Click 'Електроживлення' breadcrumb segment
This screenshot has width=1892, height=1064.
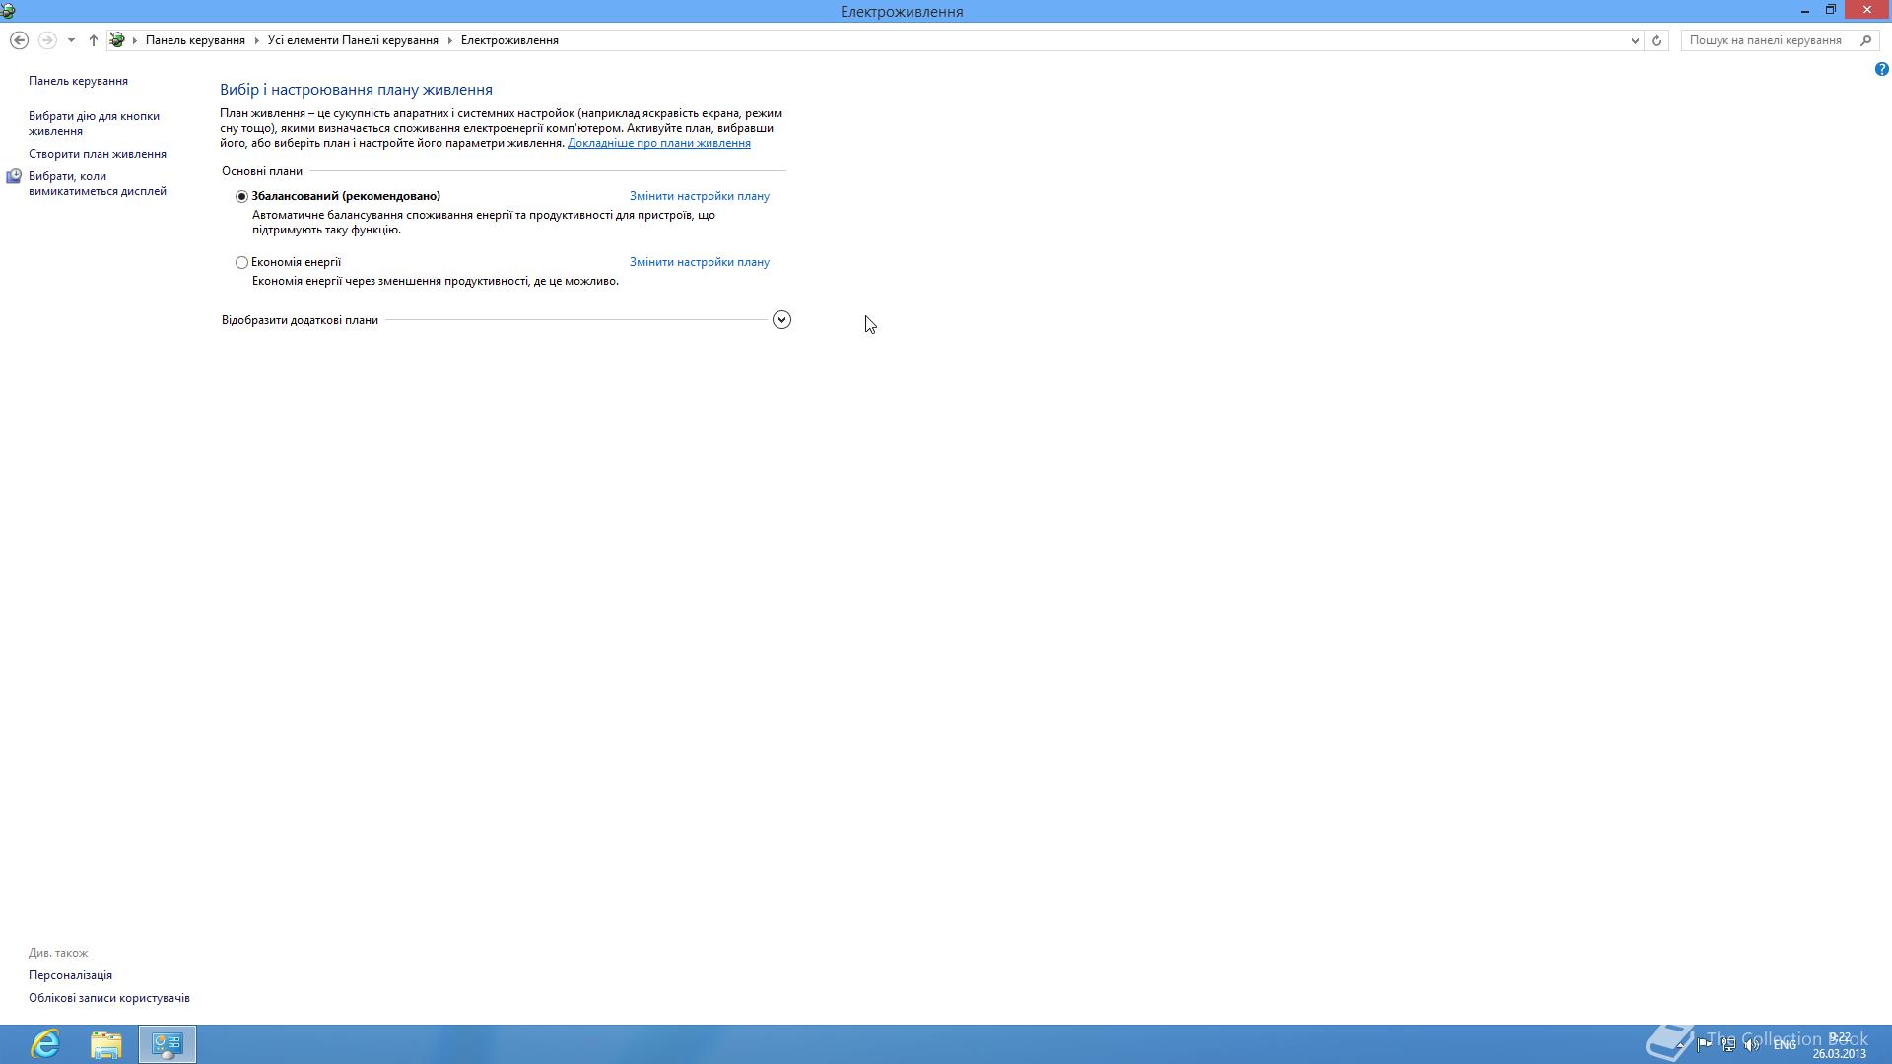(509, 40)
